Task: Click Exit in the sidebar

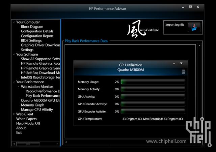Action: coord(19,132)
